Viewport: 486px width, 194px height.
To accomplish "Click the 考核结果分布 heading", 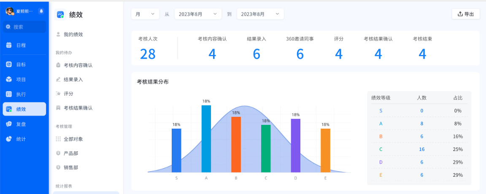I will [153, 82].
